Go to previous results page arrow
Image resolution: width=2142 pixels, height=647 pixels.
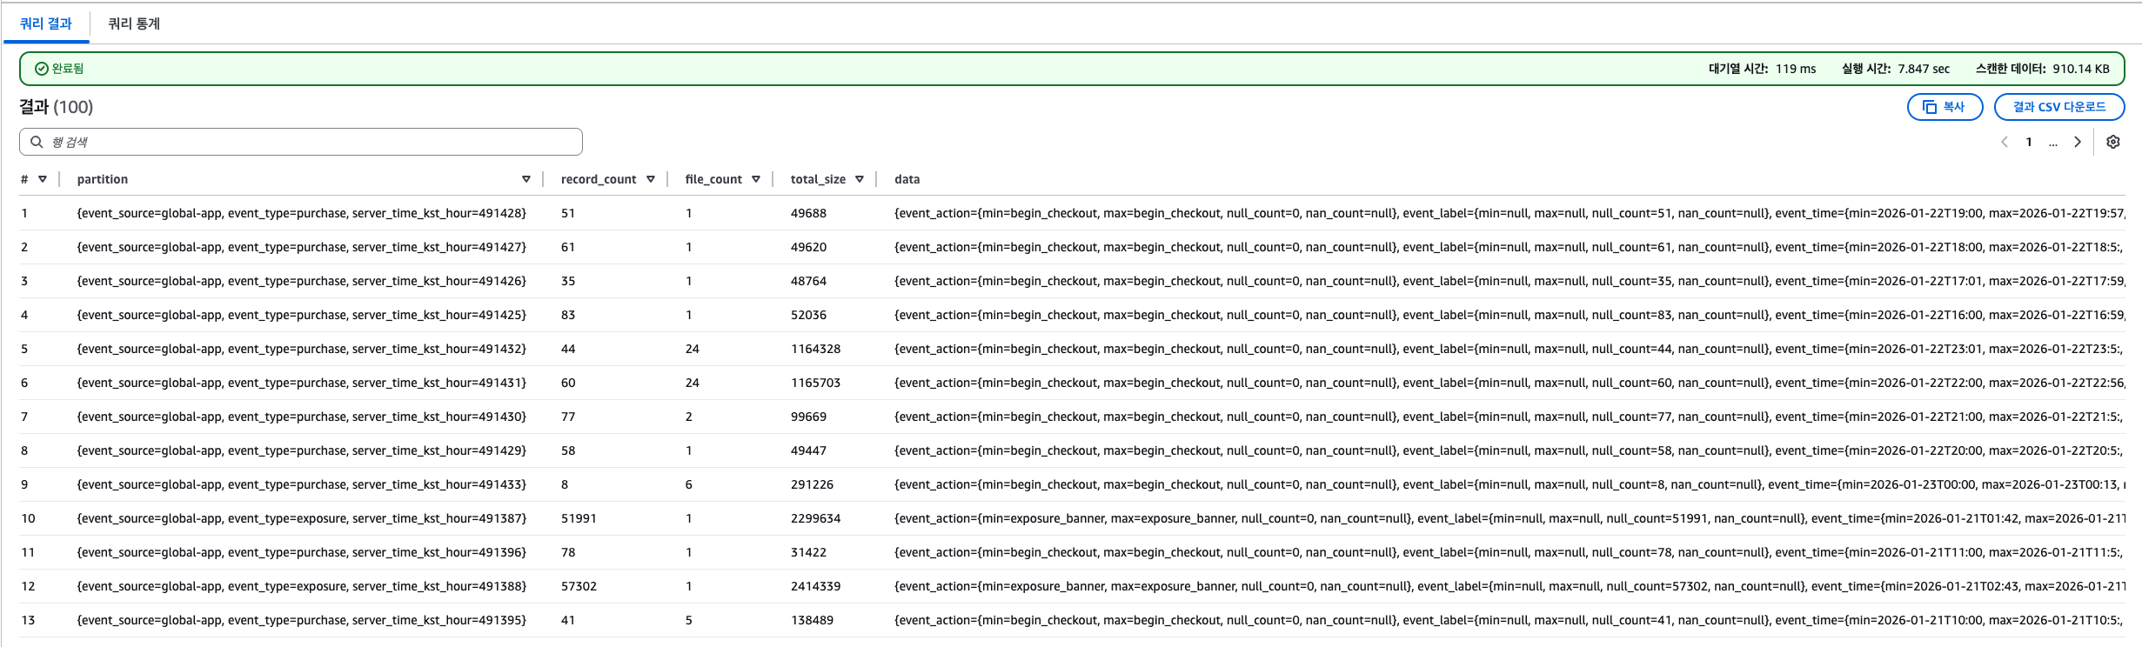[x=2005, y=142]
